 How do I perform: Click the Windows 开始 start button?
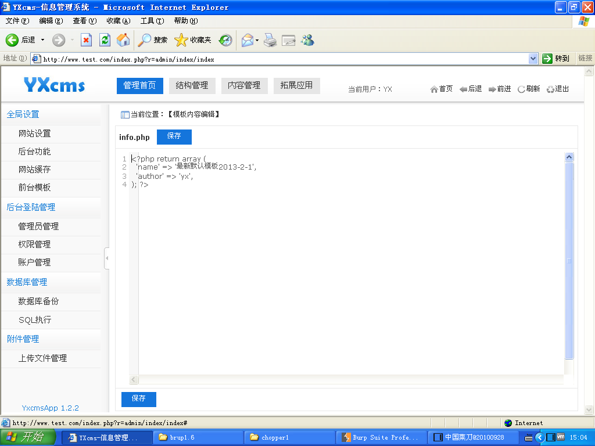(x=28, y=437)
